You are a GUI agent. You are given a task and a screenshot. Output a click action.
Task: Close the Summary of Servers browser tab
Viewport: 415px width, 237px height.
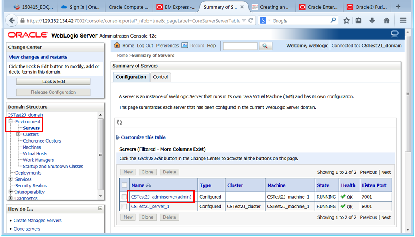242,7
